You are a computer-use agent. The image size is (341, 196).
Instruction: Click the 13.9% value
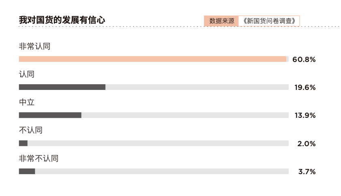[x=305, y=115]
